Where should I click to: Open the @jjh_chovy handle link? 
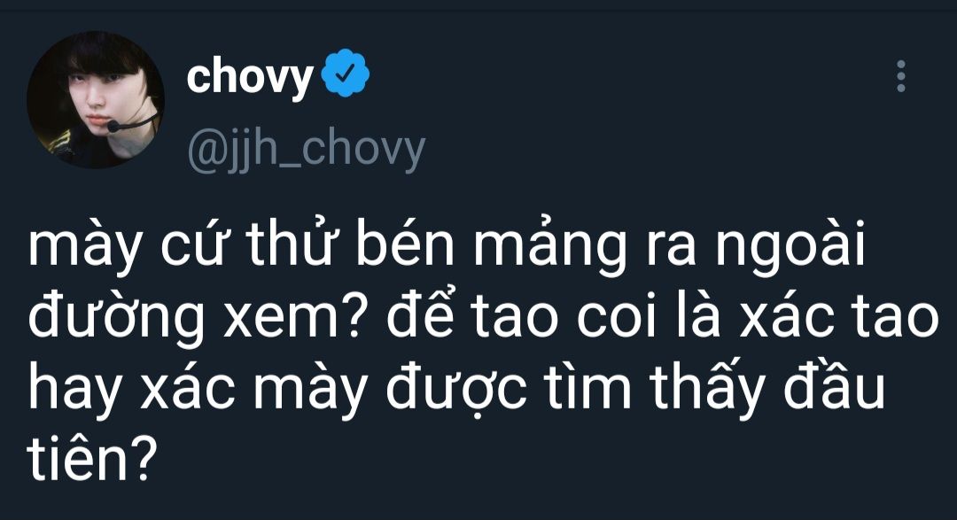tap(307, 151)
